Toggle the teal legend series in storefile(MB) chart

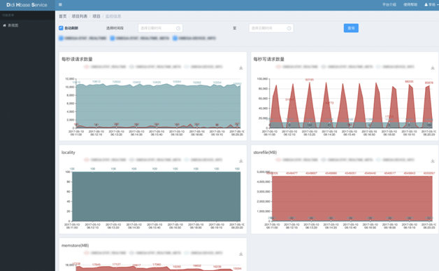tap(396, 160)
